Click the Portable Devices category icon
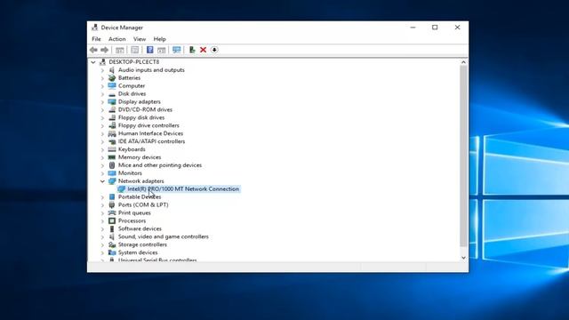This screenshot has width=569, height=320. point(112,197)
